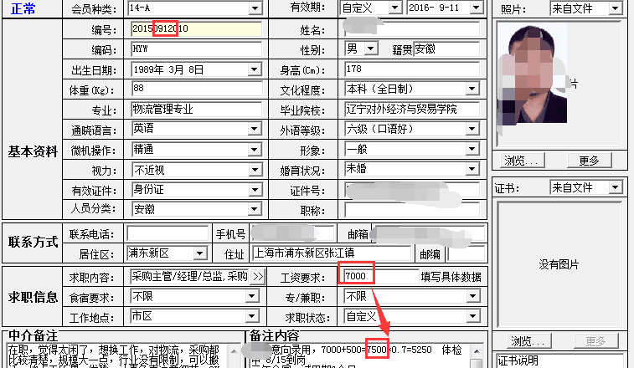This screenshot has width=634, height=368.
Task: Open the 2016-9-11 date picker arrow
Action: (x=476, y=8)
